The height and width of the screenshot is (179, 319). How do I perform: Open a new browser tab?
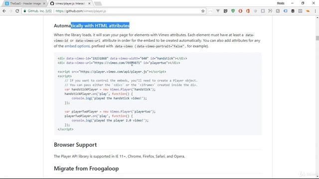(x=98, y=3)
